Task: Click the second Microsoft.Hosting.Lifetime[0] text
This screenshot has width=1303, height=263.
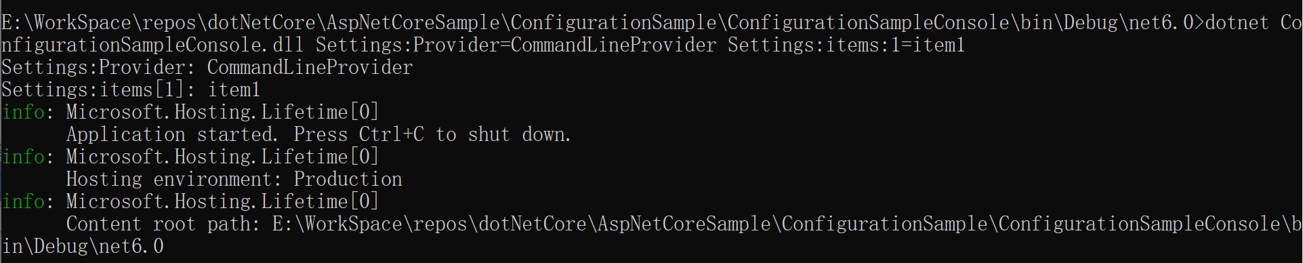Action: (222, 157)
